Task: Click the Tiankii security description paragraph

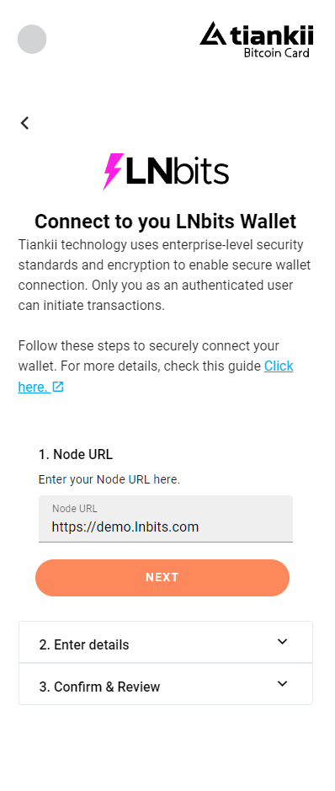Action: coord(165,275)
